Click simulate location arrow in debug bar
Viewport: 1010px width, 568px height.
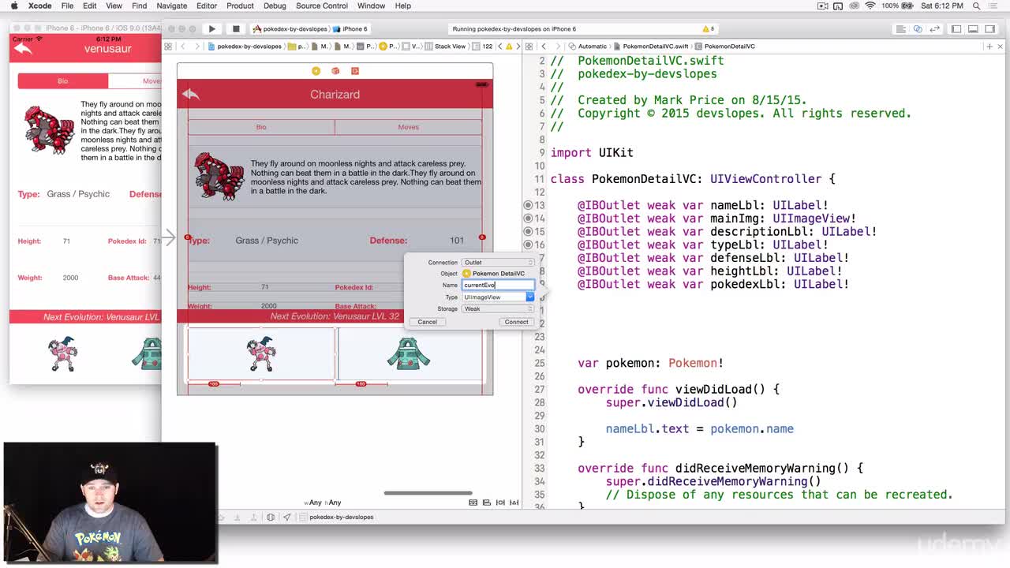286,518
